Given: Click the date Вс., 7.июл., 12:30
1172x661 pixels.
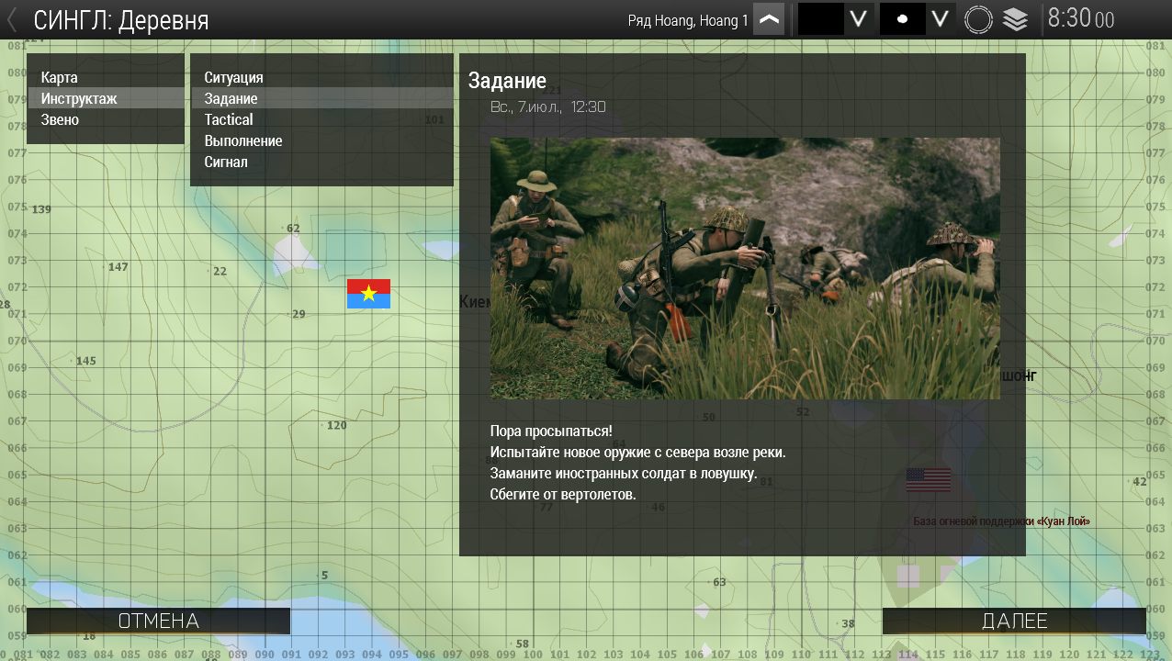Looking at the screenshot, I should (548, 106).
